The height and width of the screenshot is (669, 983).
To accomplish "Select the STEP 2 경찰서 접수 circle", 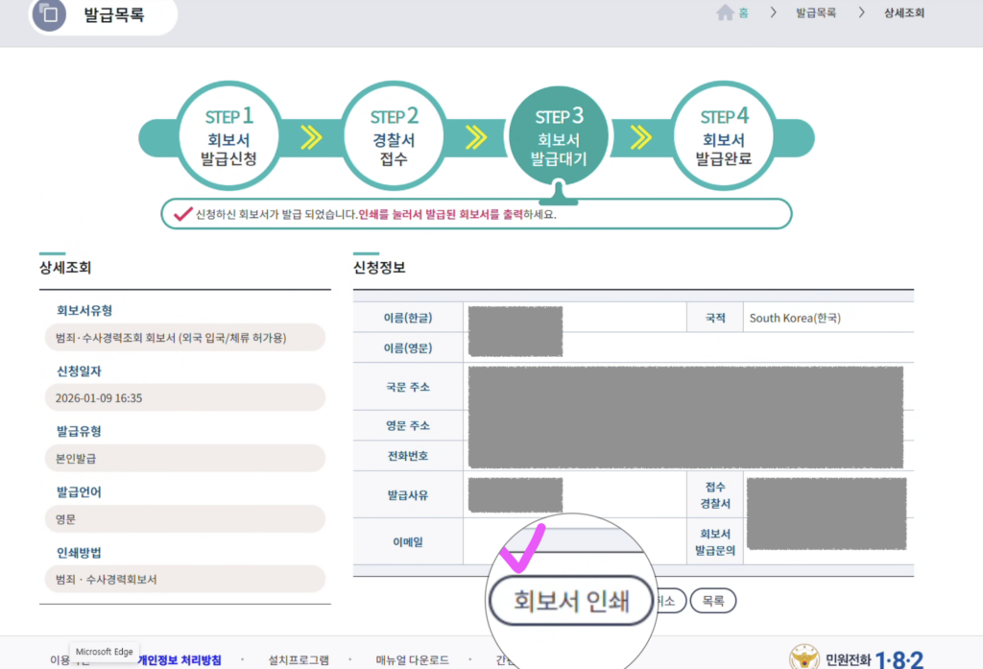I will click(x=394, y=134).
